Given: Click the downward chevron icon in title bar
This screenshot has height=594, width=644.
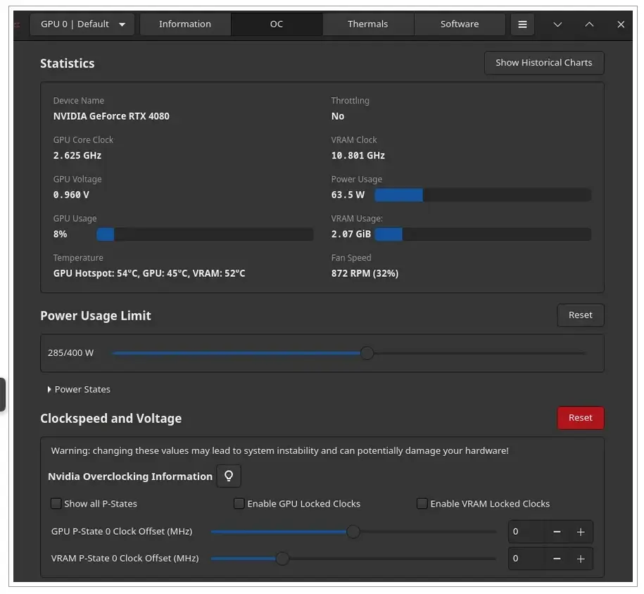Looking at the screenshot, I should point(557,24).
